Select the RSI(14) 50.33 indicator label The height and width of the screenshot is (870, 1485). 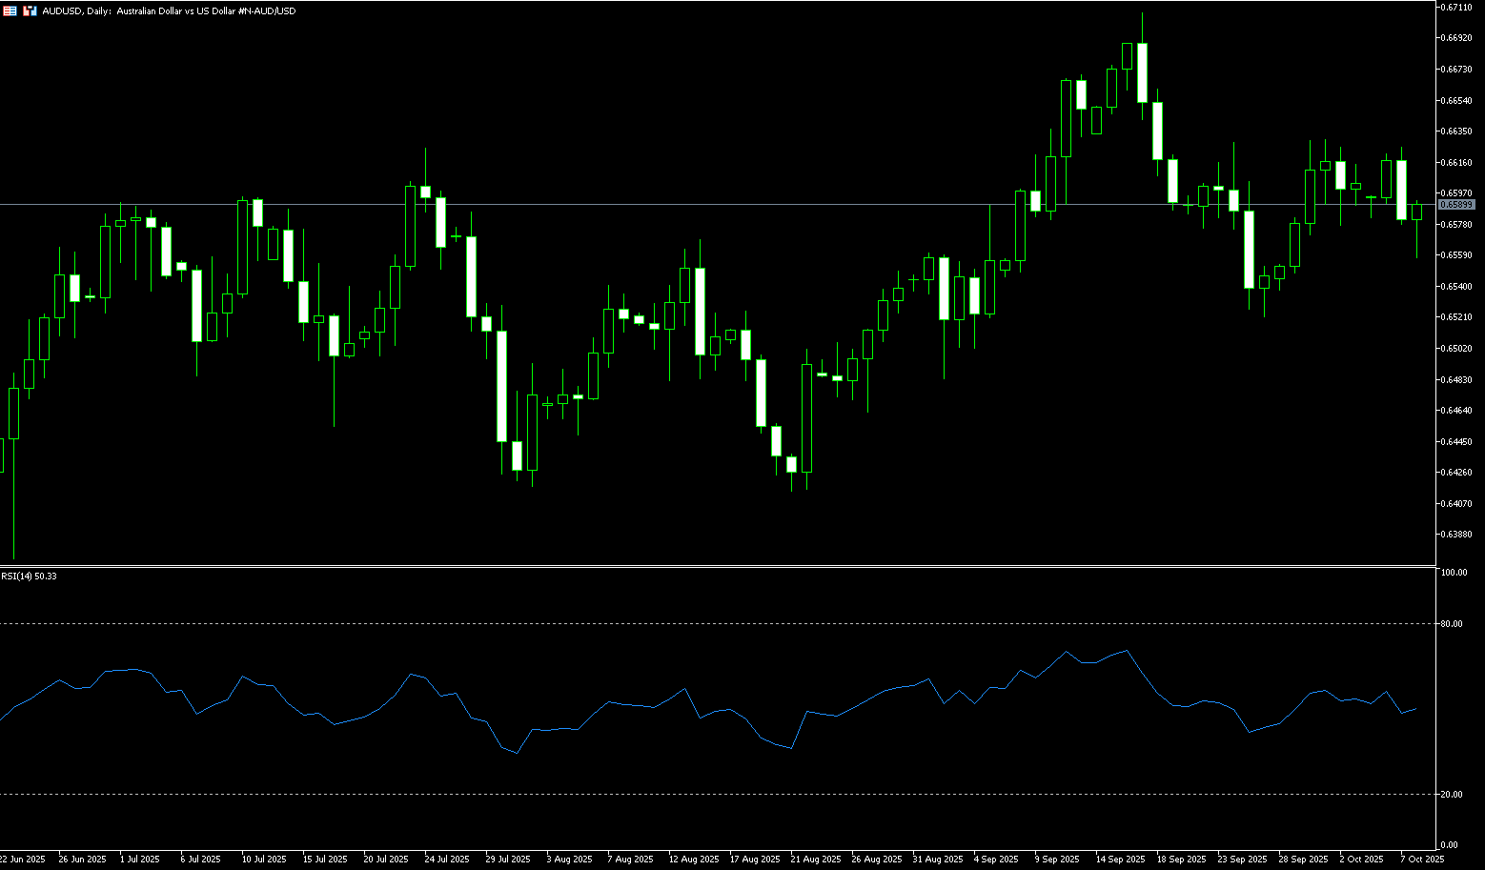pos(29,577)
